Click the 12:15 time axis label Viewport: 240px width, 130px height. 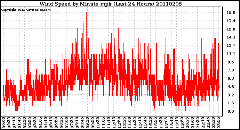click(x=114, y=123)
